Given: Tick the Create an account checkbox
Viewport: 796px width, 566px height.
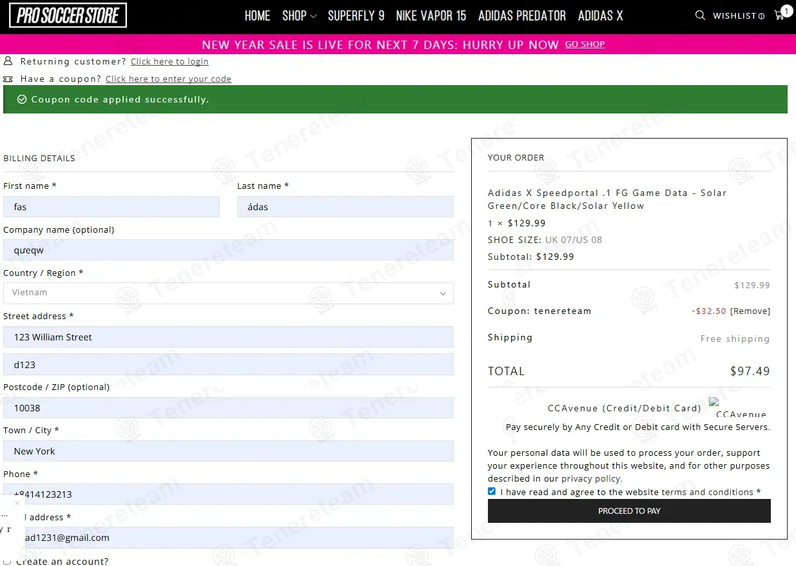Looking at the screenshot, I should tap(8, 561).
